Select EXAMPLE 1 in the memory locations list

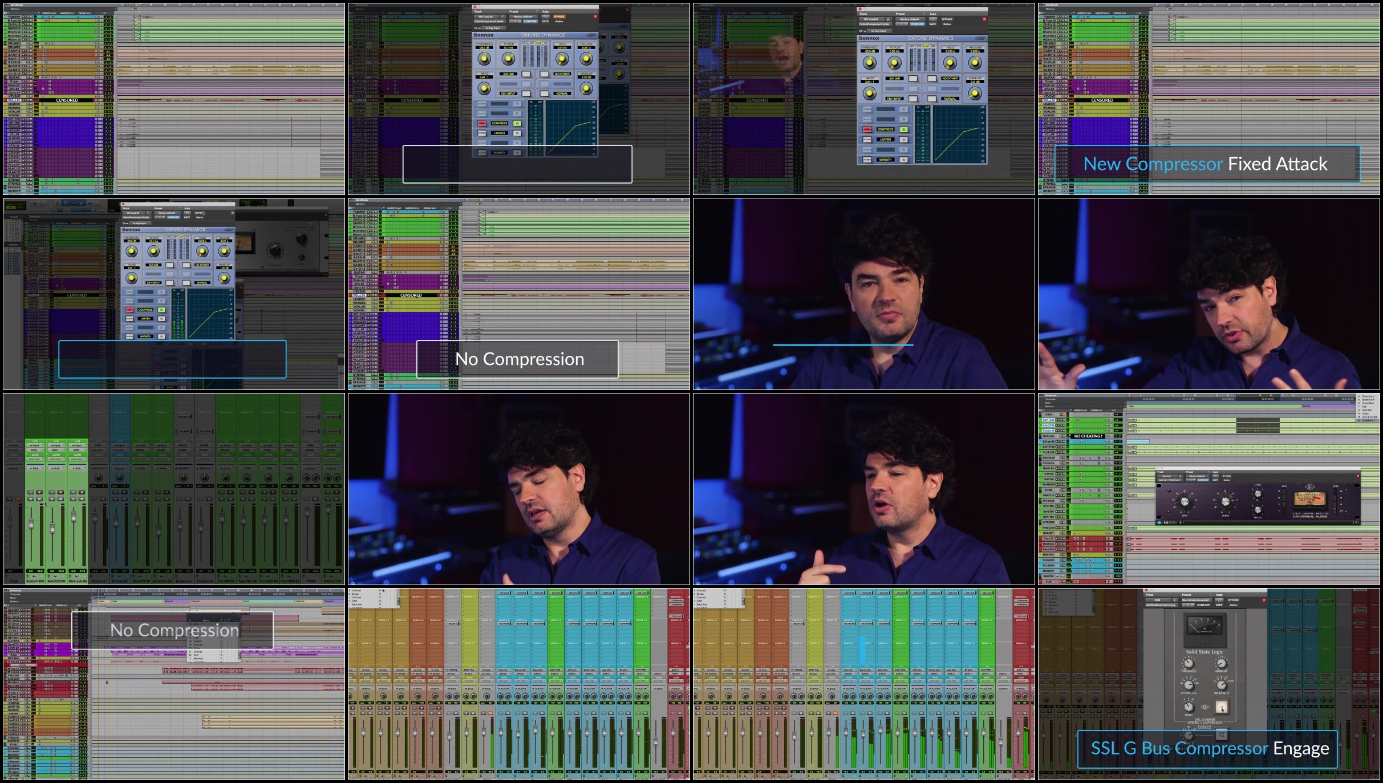(1368, 420)
